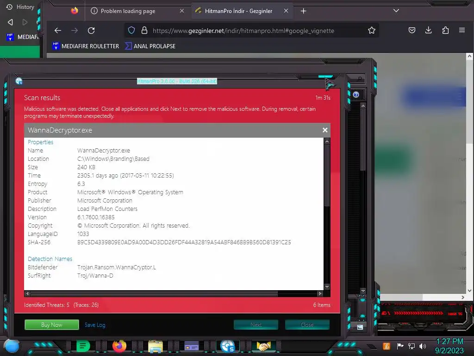
Task: Click the Firefox page scroll up arrow
Action: [x=469, y=56]
